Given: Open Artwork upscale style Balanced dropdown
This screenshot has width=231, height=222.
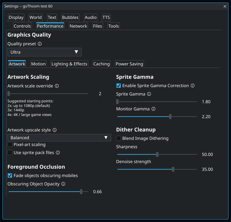Looking at the screenshot, I should tap(59, 138).
